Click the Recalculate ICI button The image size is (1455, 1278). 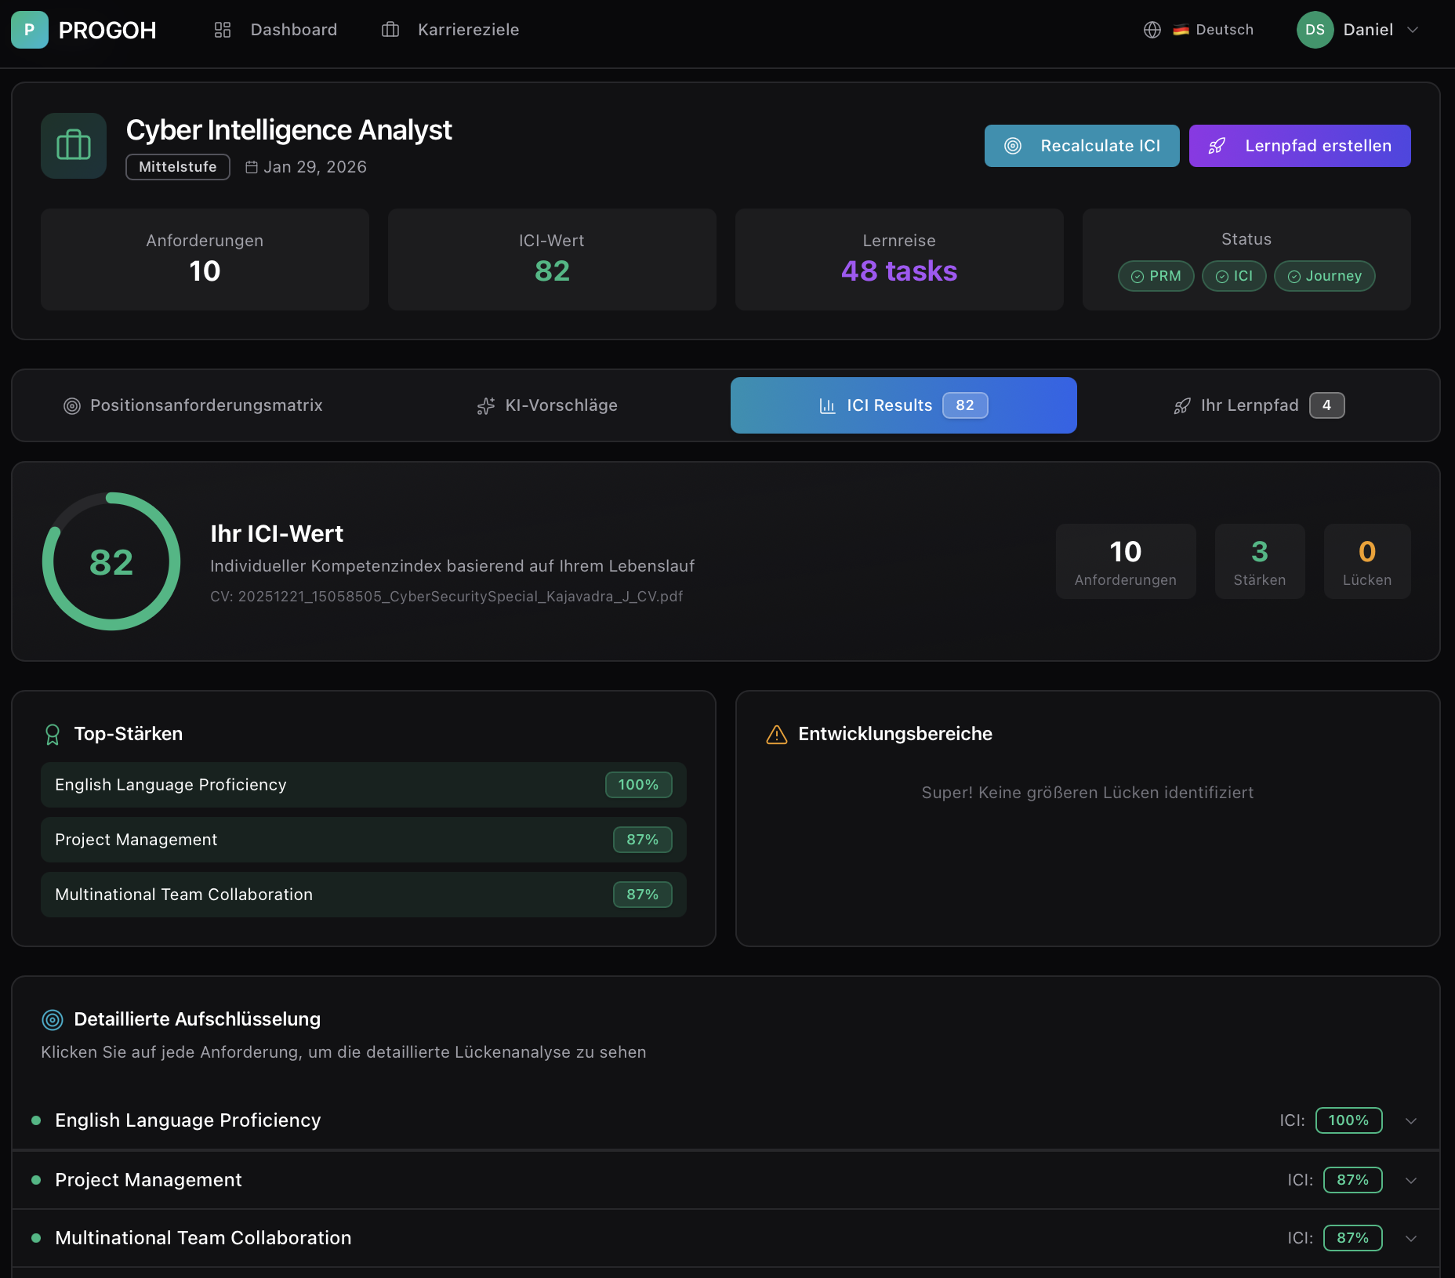coord(1081,146)
